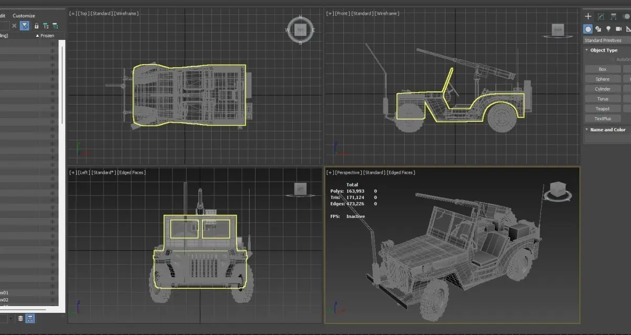Image resolution: width=631 pixels, height=335 pixels.
Task: Click the Box primitive button
Action: tap(603, 69)
